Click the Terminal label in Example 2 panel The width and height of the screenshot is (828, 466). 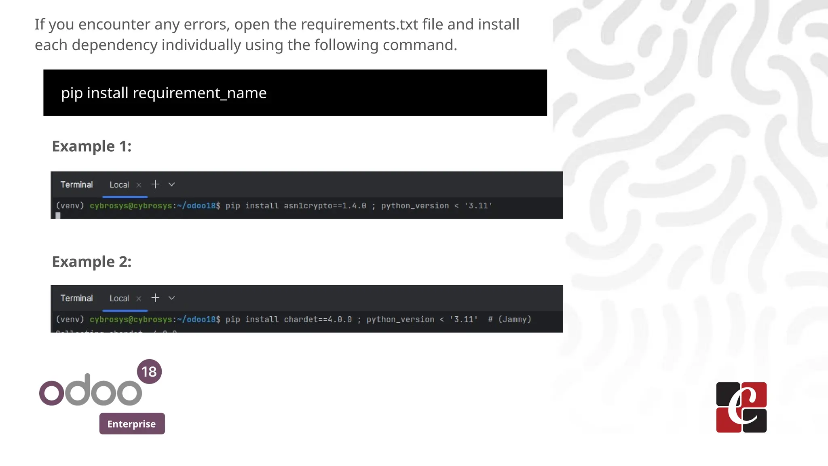(x=77, y=298)
